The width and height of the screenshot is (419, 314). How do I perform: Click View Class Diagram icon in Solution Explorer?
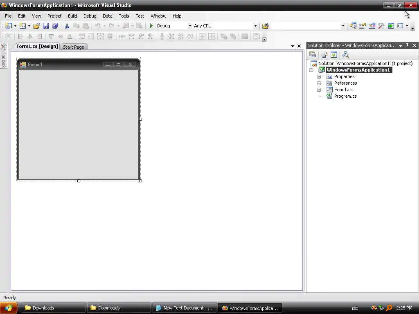point(345,55)
